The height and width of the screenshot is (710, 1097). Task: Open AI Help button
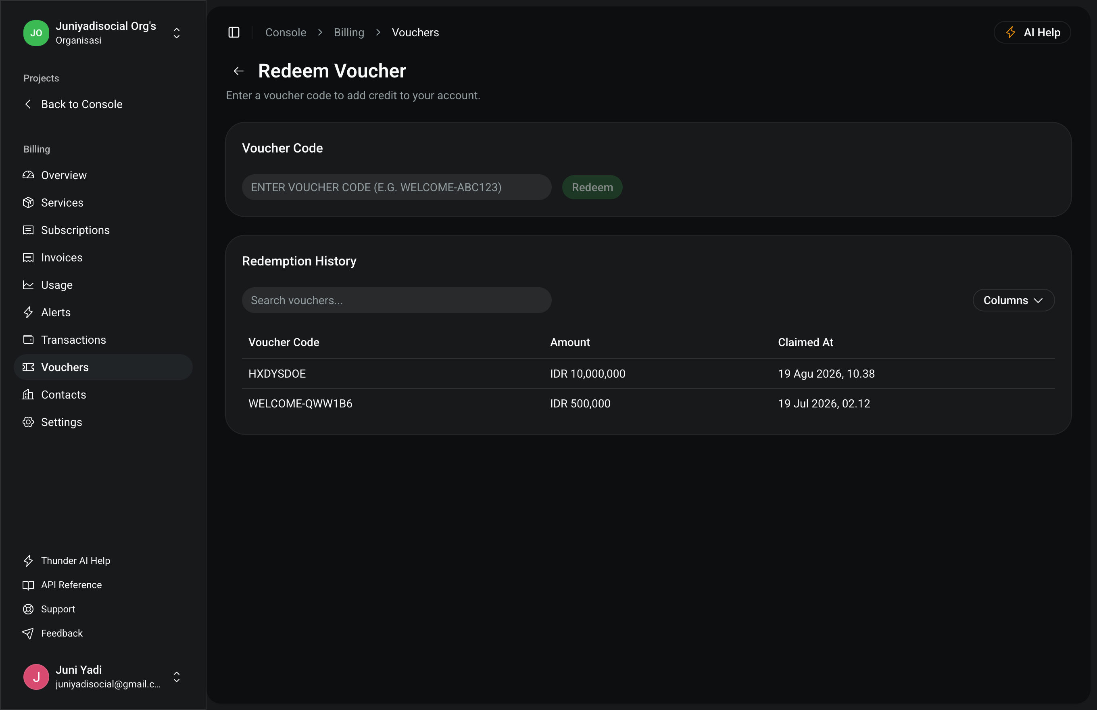pos(1032,32)
